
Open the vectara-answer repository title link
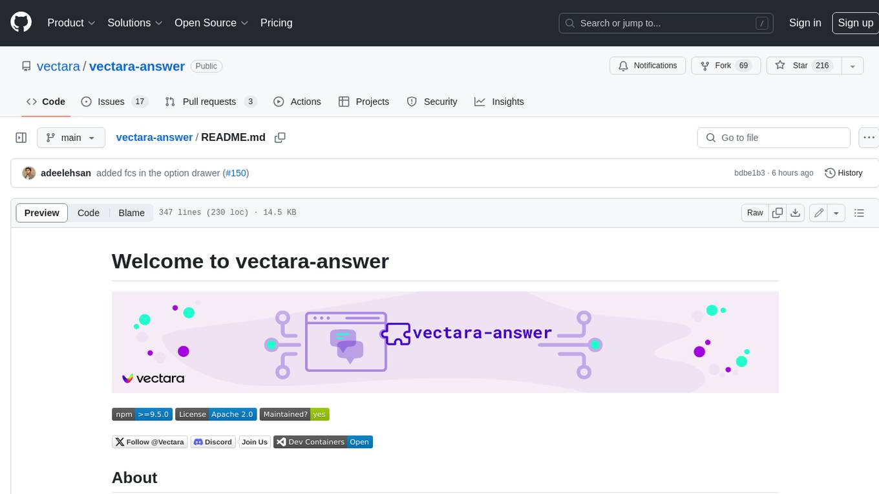click(137, 66)
